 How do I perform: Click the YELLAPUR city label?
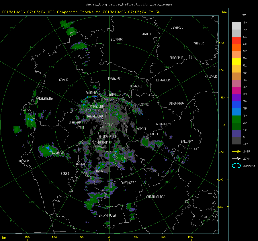pos(57,152)
